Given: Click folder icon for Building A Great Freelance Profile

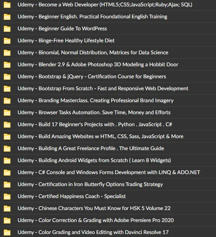Looking at the screenshot, I should pos(7,149).
